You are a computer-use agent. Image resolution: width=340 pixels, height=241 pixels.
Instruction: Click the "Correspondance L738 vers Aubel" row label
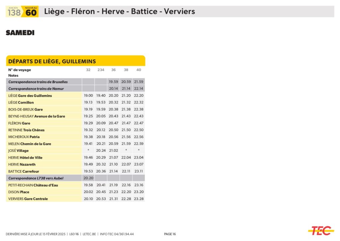tap(36, 178)
